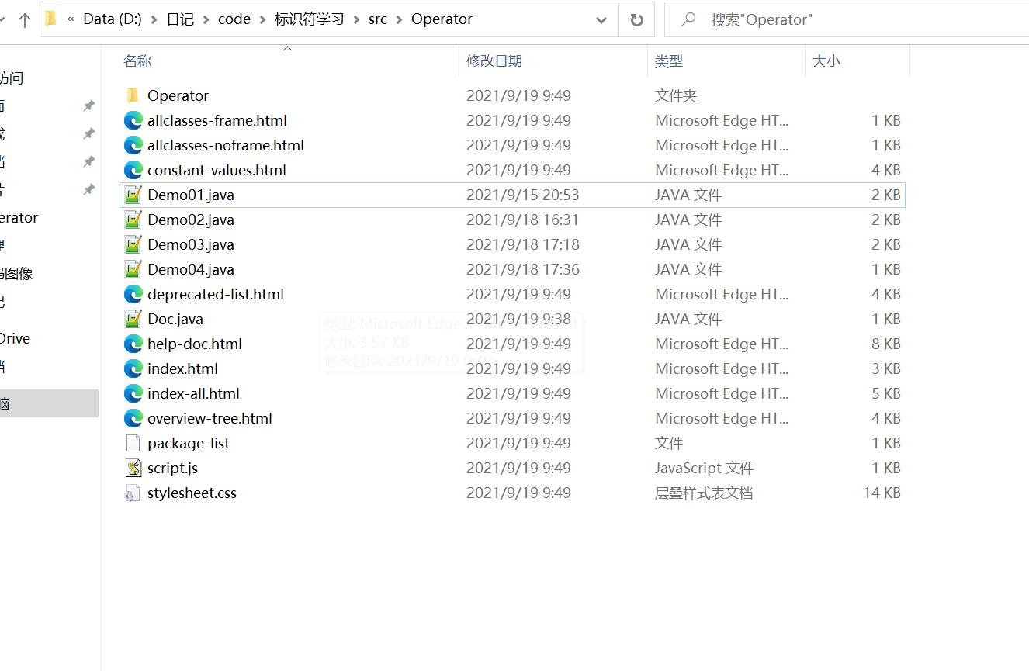Screen dimensions: 1029x671
Task: Click the folder icon in the address bar
Action: (51, 19)
